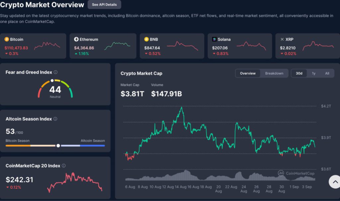This screenshot has width=340, height=201.
Task: Select the All time range
Action: pyautogui.click(x=327, y=73)
